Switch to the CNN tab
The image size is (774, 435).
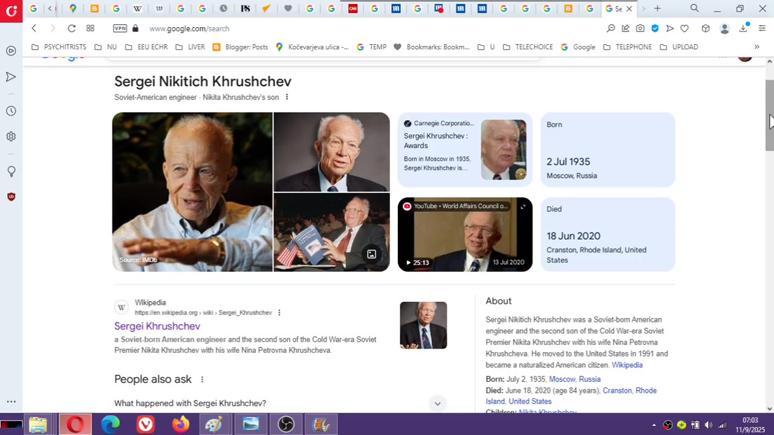(x=353, y=8)
